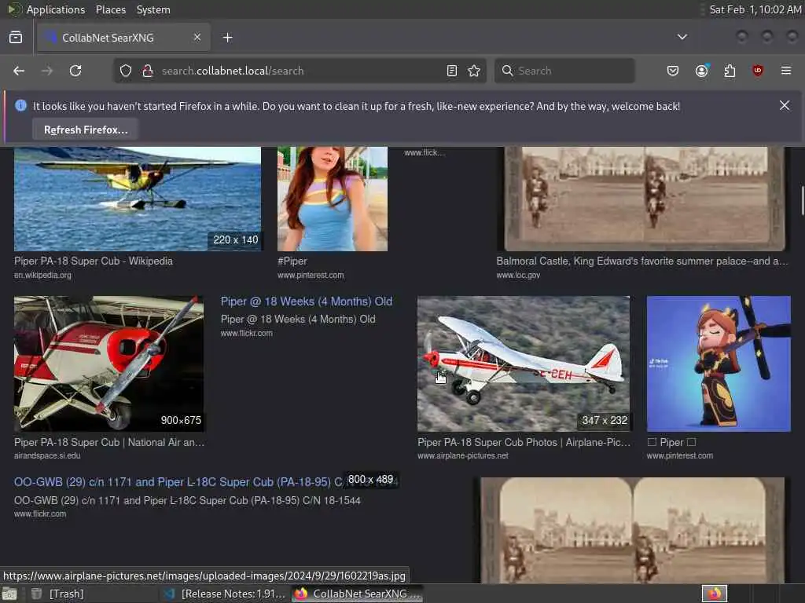The width and height of the screenshot is (805, 603).
Task: Open the white SE-CEH airplane thumbnail
Action: click(524, 364)
